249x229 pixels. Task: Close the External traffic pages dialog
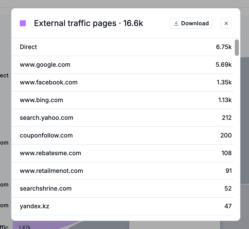tap(226, 24)
